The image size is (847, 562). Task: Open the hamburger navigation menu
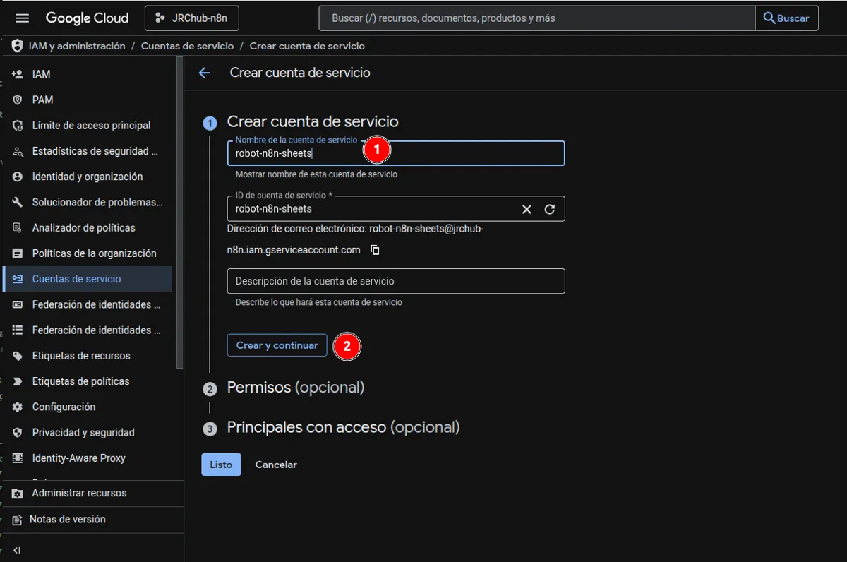point(22,18)
